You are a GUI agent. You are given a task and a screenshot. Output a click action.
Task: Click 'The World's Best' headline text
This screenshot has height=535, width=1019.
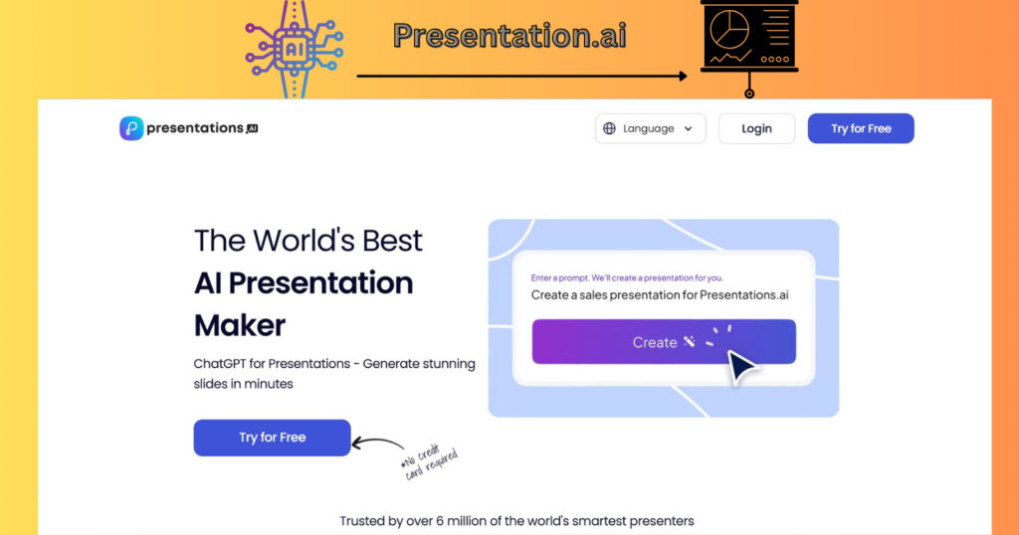point(308,241)
